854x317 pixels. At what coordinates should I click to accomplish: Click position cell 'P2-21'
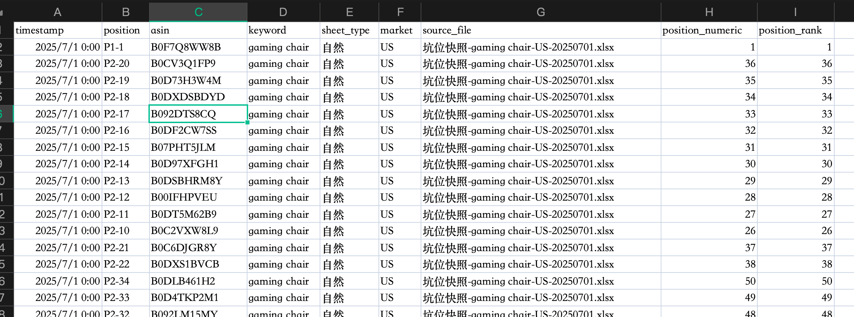pyautogui.click(x=125, y=247)
